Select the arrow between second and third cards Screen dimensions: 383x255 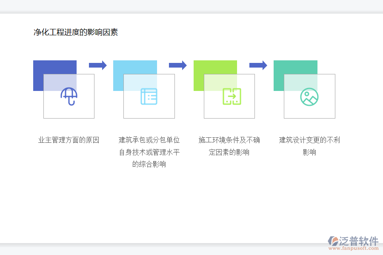pyautogui.click(x=178, y=65)
